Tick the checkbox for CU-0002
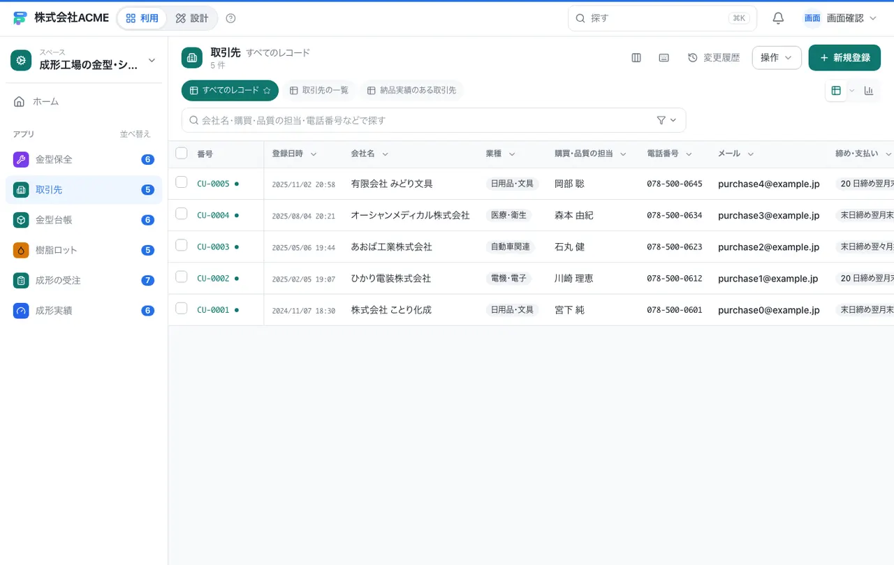 [182, 277]
